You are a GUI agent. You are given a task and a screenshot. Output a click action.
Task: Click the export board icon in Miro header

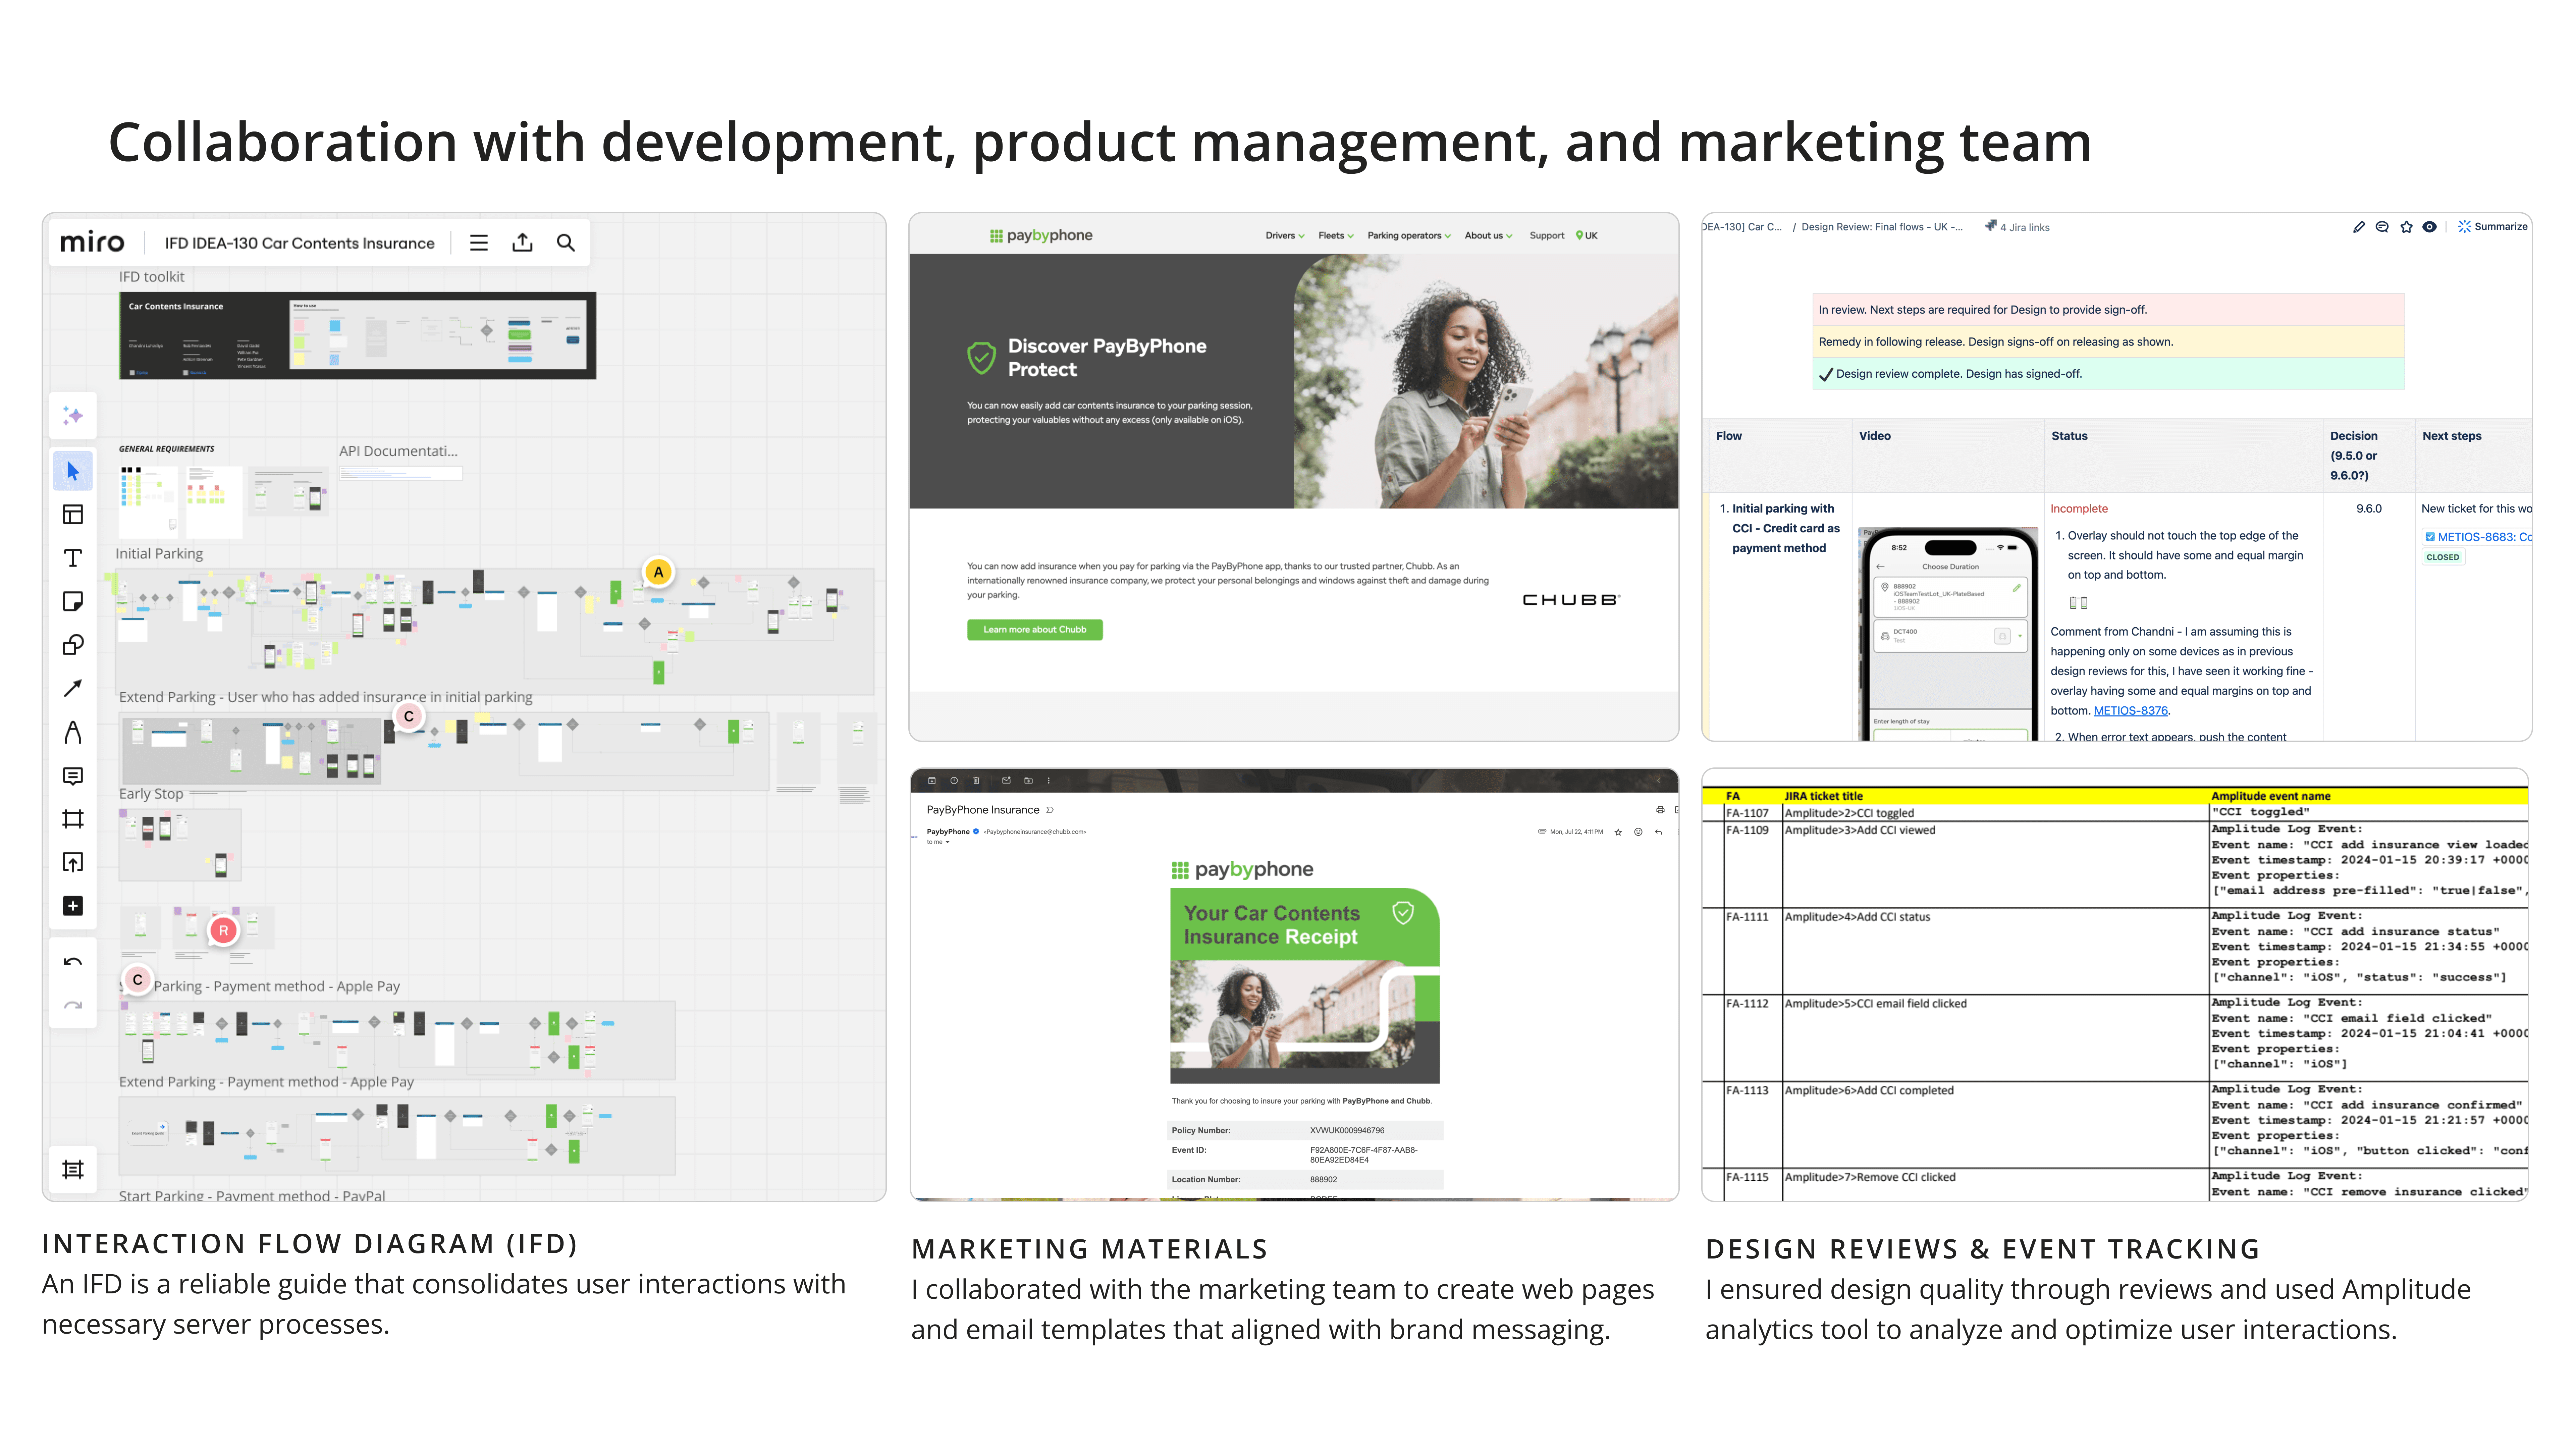pos(522,243)
